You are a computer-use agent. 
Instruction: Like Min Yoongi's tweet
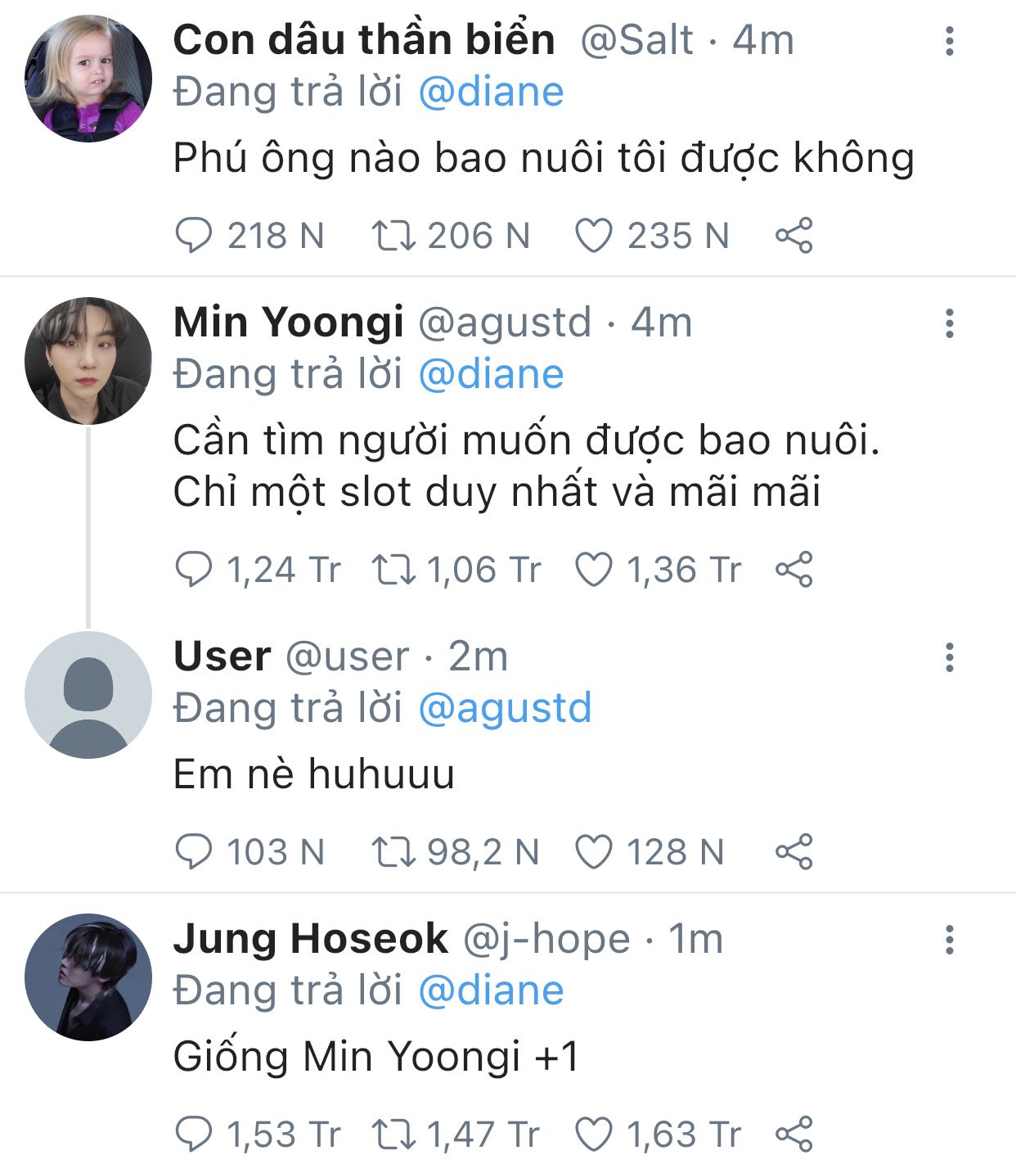(594, 570)
